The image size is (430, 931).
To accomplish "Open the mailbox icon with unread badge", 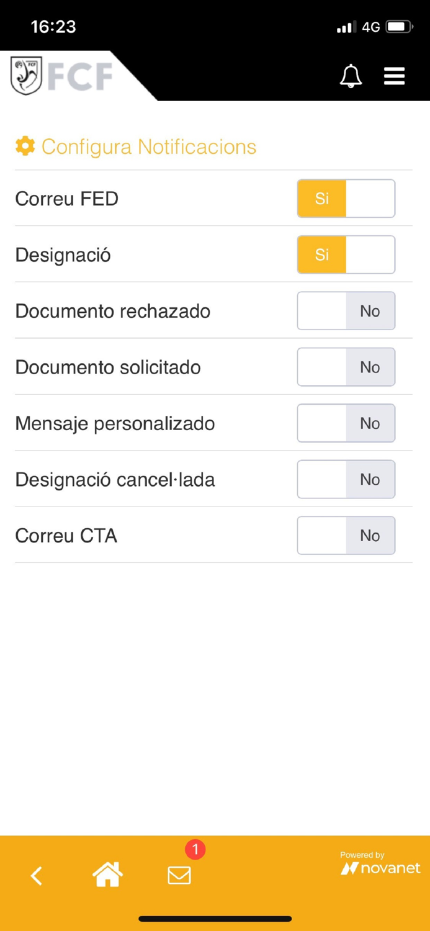I will tap(179, 876).
